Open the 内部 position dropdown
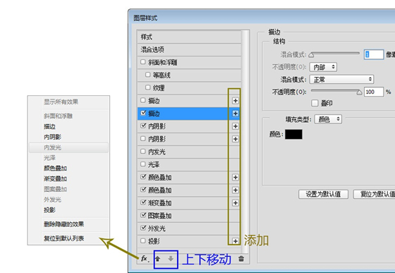This screenshot has width=395, height=273. pos(323,67)
